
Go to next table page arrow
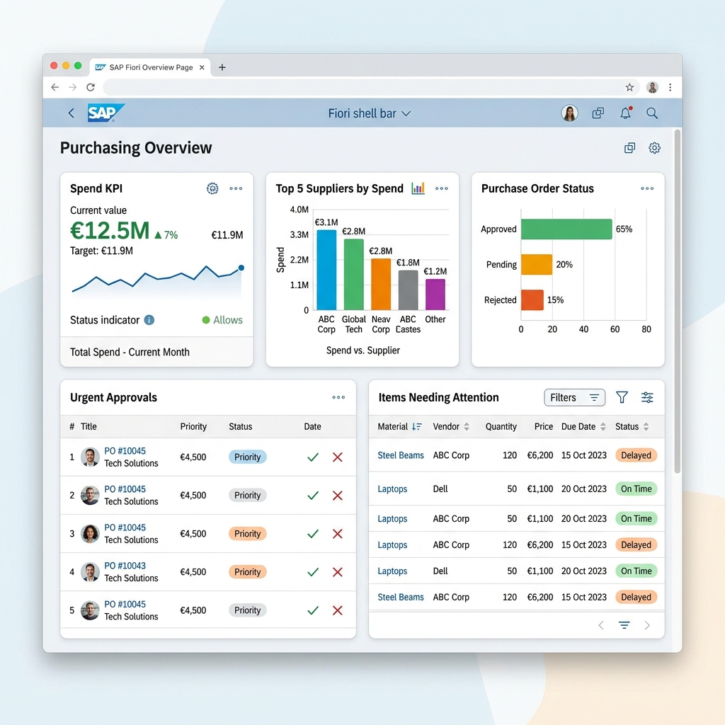pos(647,626)
